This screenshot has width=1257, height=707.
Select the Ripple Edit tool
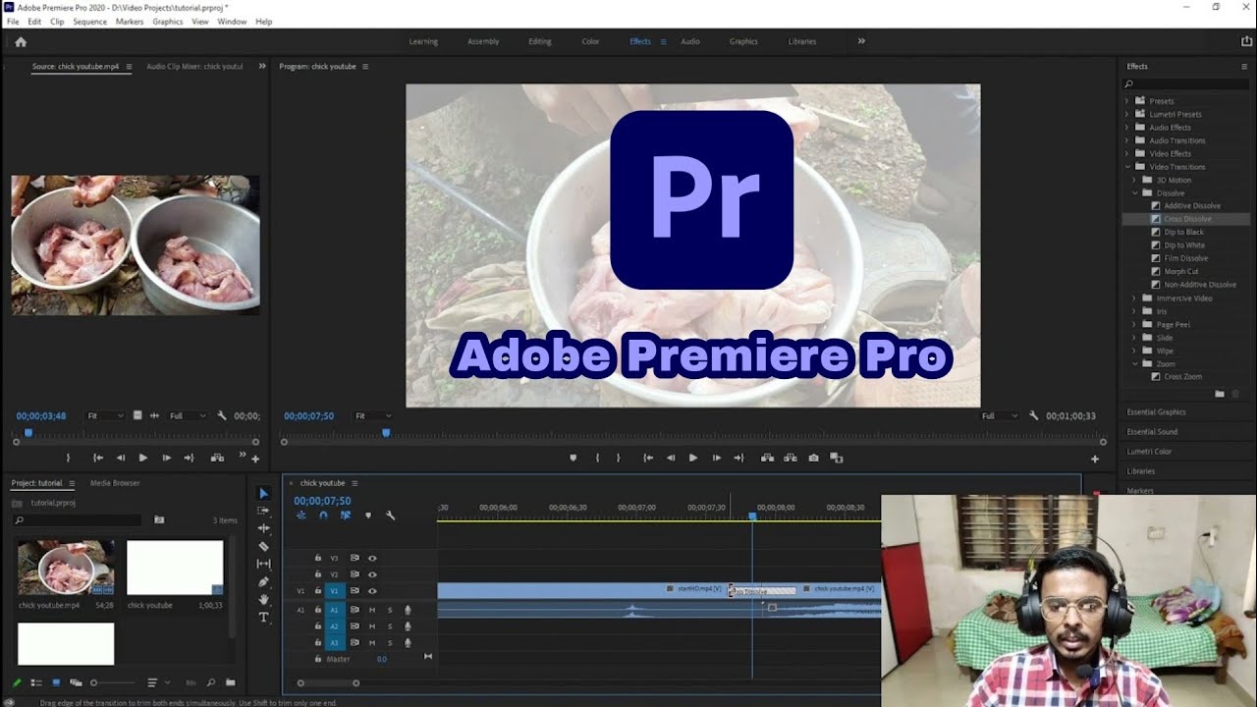tap(263, 528)
